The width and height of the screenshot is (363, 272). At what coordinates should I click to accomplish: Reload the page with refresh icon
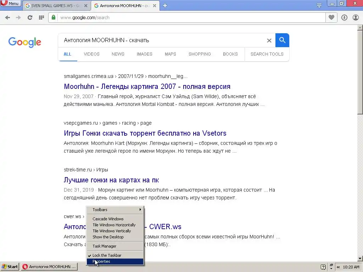(30, 18)
